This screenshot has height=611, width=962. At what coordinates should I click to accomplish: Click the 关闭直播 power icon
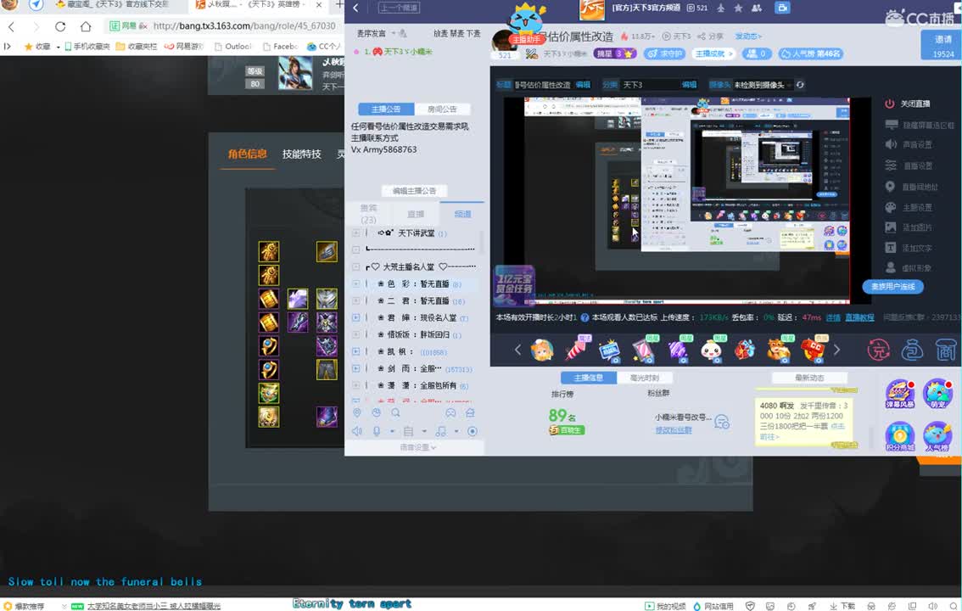pos(890,104)
